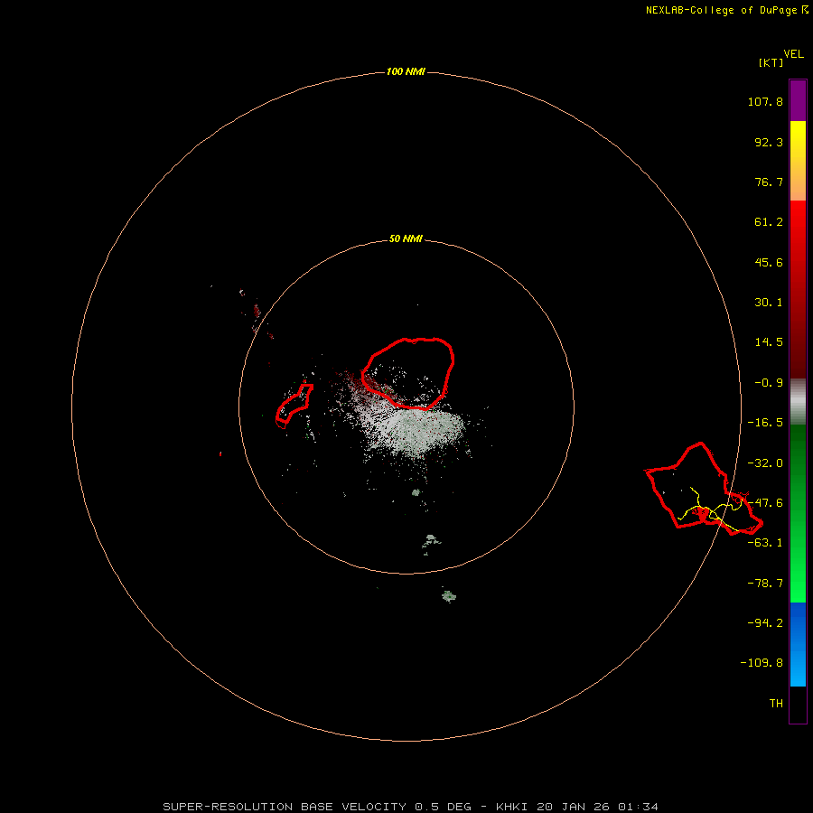Screen dimensions: 813x813
Task: Click the small elongated island outline west
Action: click(294, 406)
